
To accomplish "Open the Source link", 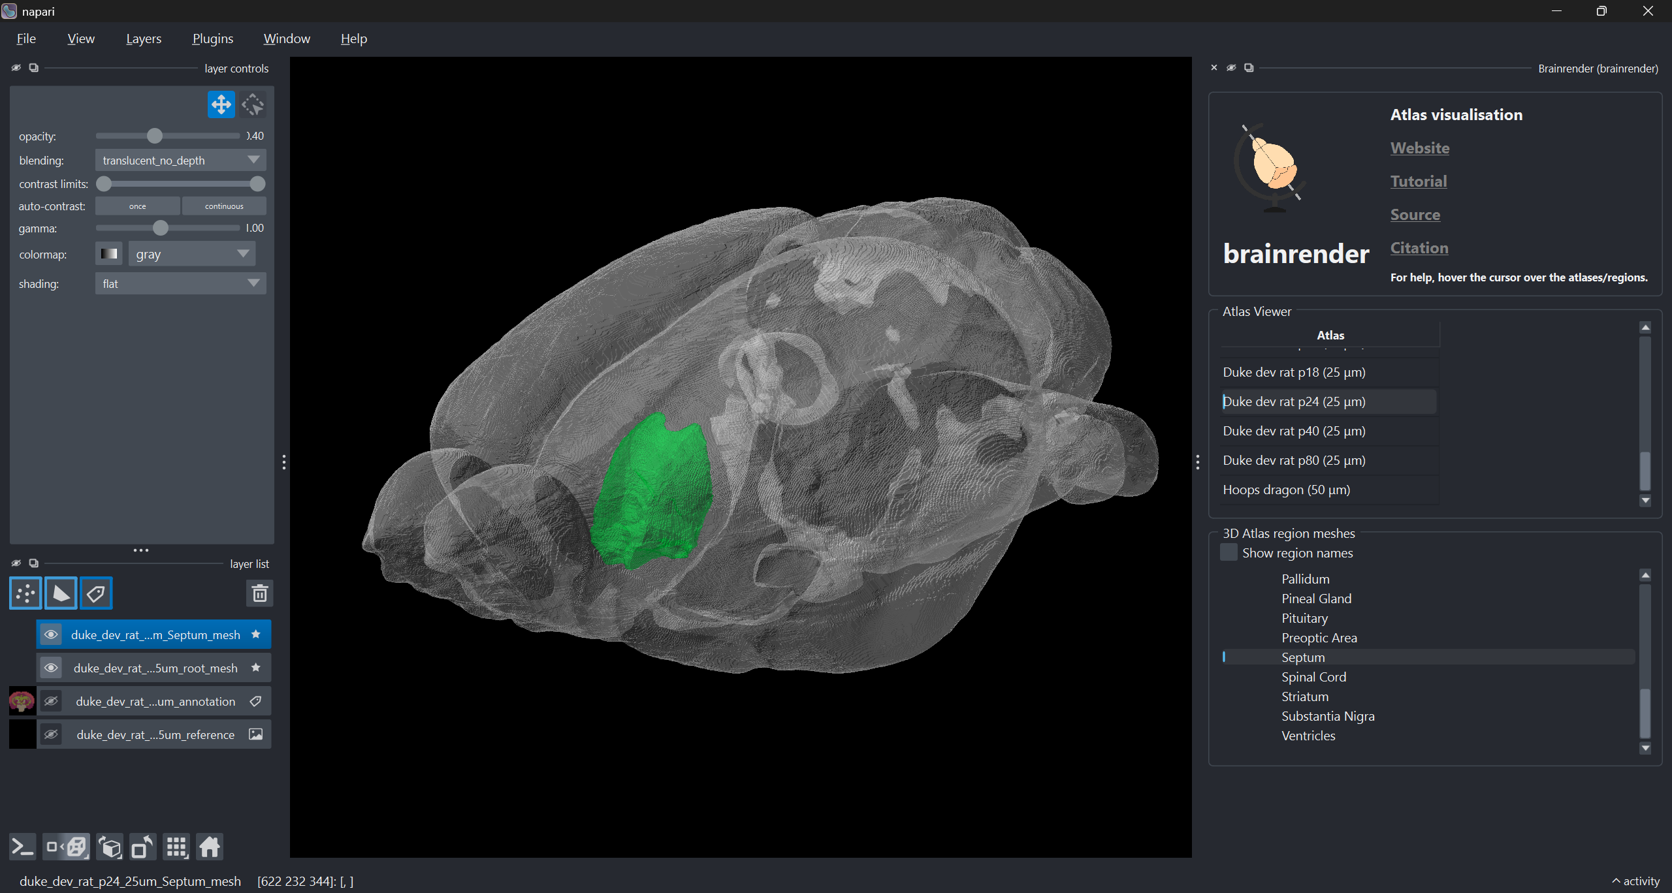I will tap(1415, 215).
